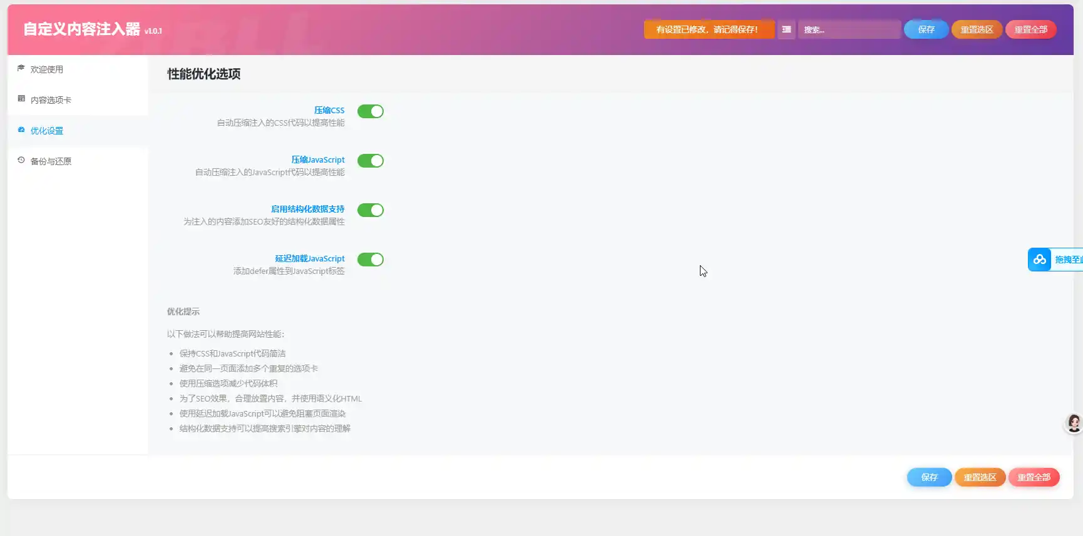
Task: Select the 优化设置 menu item
Action: tap(47, 131)
